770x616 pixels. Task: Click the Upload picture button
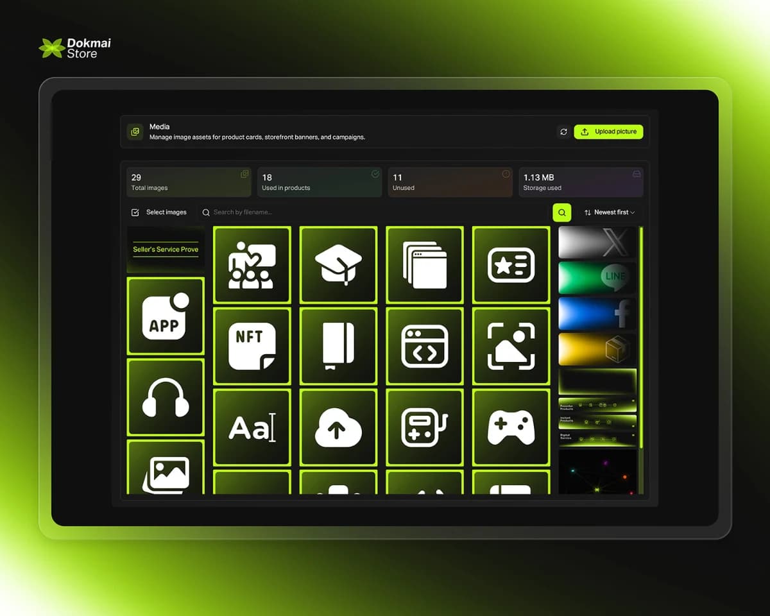coord(608,132)
